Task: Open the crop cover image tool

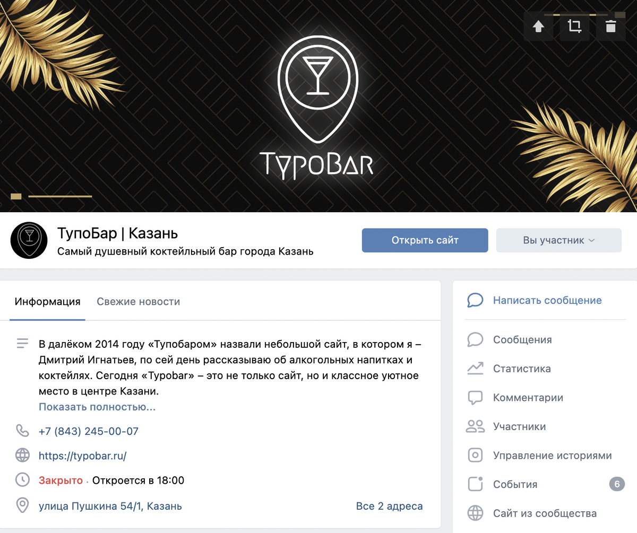Action: point(574,26)
